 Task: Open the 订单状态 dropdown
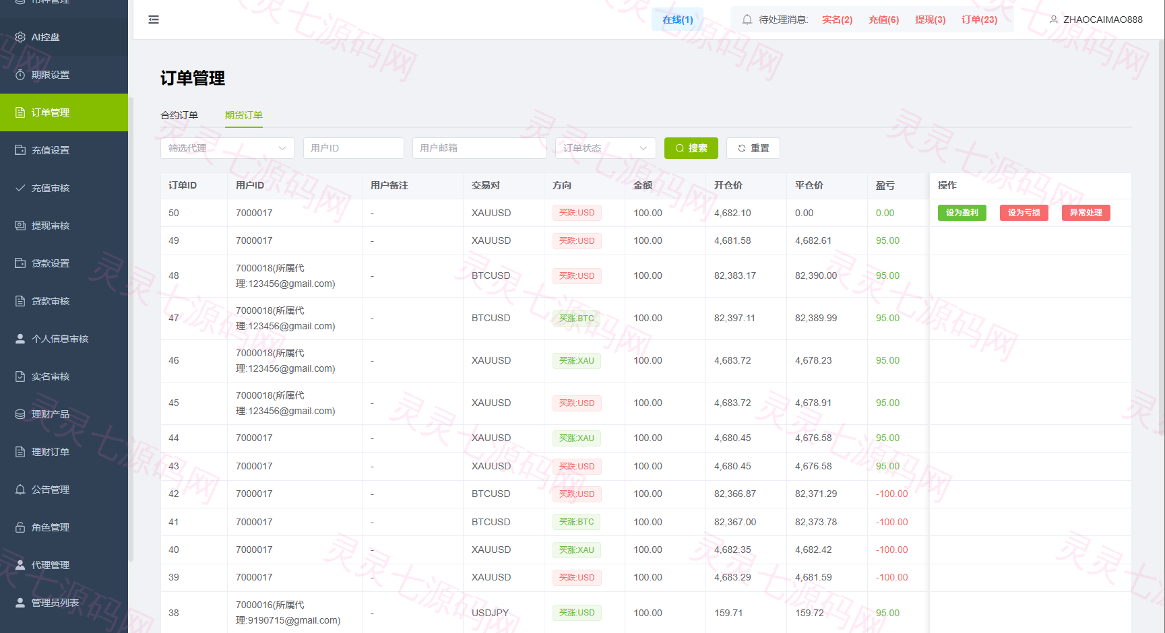click(x=606, y=148)
